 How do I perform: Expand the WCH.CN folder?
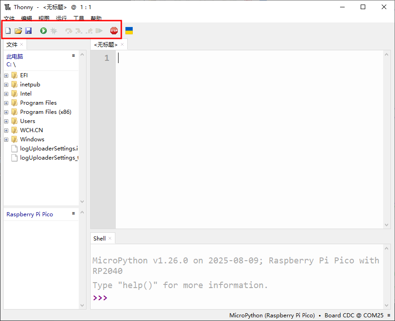coord(6,130)
